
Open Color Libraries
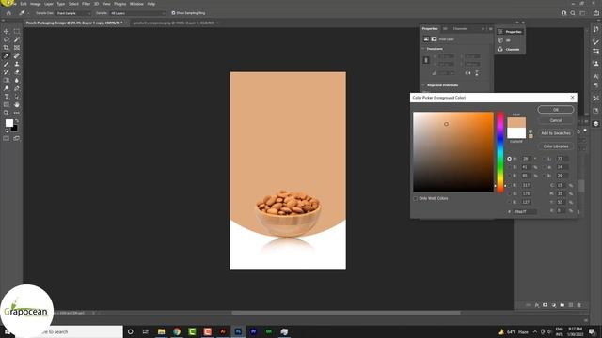[x=556, y=146]
